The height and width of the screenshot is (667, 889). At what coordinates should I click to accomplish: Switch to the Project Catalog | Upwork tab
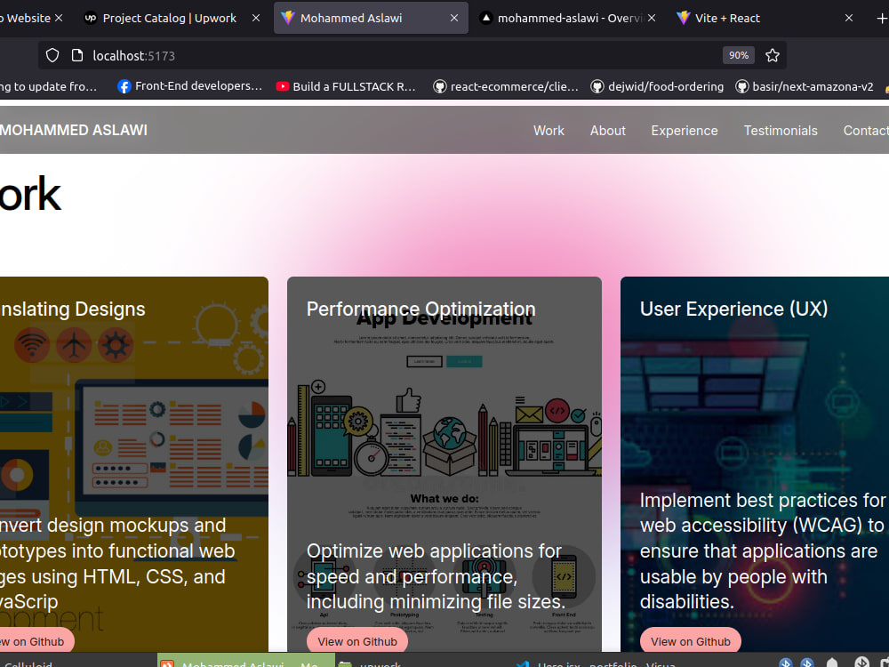click(169, 18)
